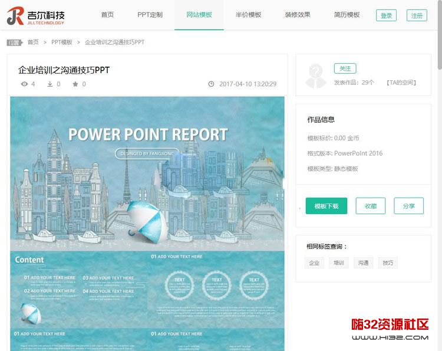Click the Power Point Report preview image
Viewport: 442px width, 351px height.
click(x=147, y=173)
